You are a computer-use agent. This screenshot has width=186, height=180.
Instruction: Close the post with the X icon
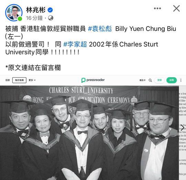pyautogui.click(x=176, y=8)
